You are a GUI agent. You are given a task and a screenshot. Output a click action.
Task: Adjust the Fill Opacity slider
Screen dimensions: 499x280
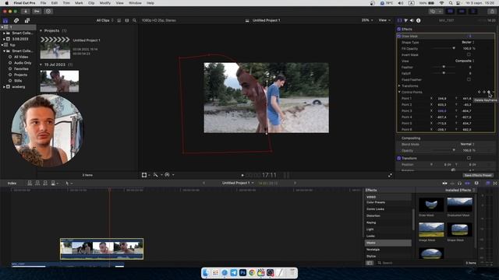(454, 48)
